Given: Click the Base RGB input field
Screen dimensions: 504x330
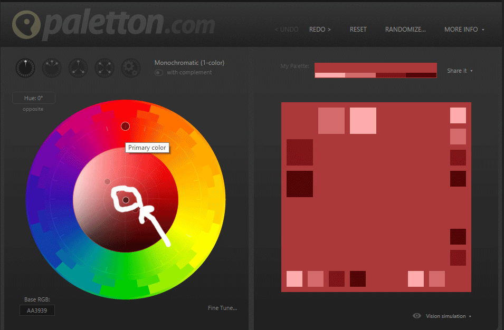Looking at the screenshot, I should 36,310.
